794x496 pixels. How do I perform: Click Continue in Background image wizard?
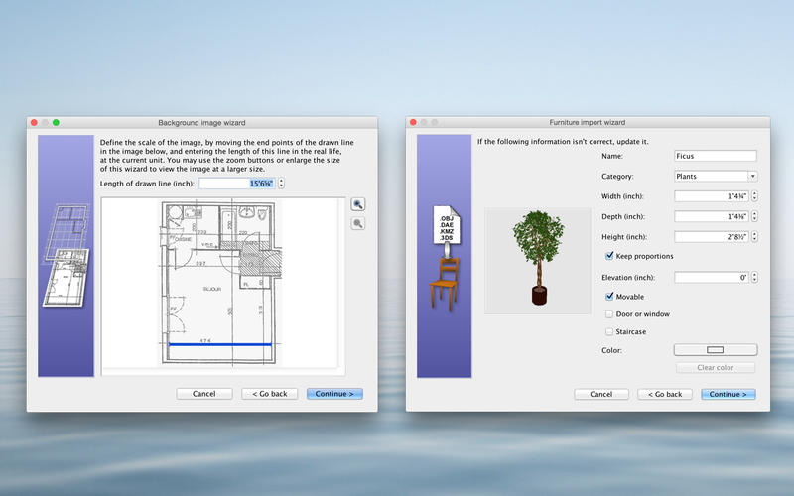click(334, 394)
